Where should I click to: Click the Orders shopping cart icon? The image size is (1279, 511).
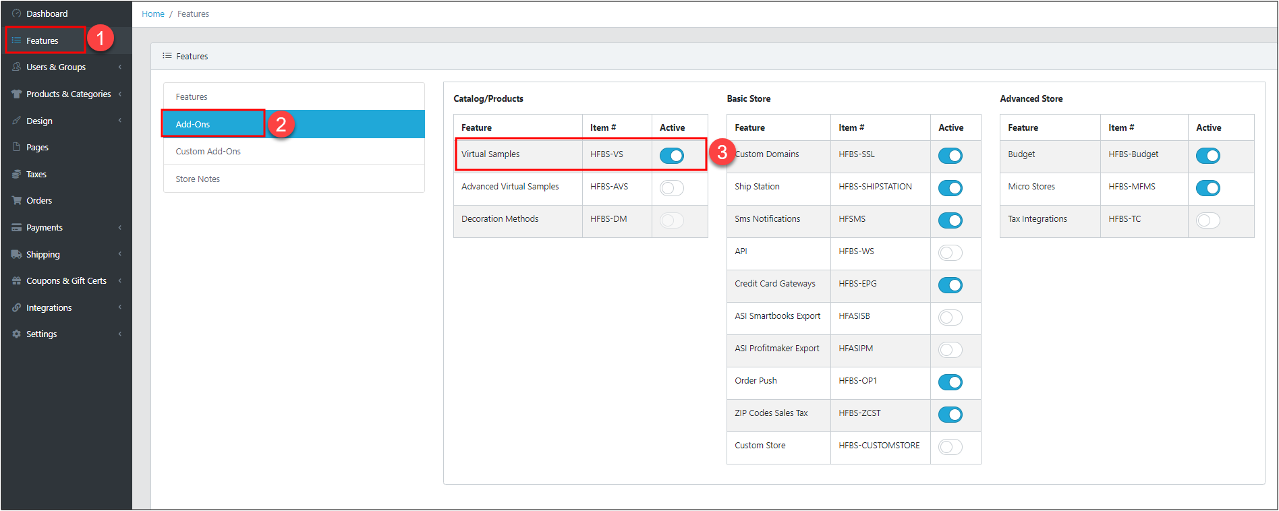click(17, 200)
